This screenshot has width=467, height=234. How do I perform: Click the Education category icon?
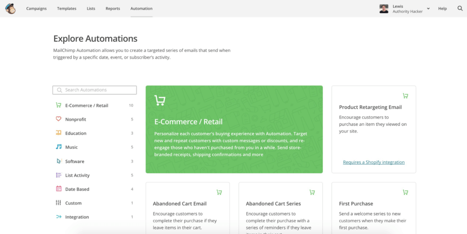[x=58, y=133]
